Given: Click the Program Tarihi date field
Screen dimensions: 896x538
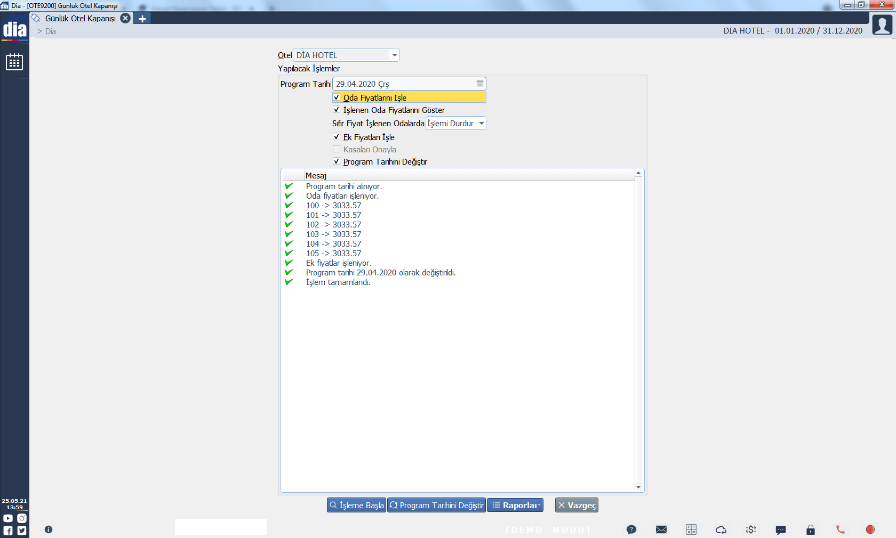Looking at the screenshot, I should tap(409, 84).
